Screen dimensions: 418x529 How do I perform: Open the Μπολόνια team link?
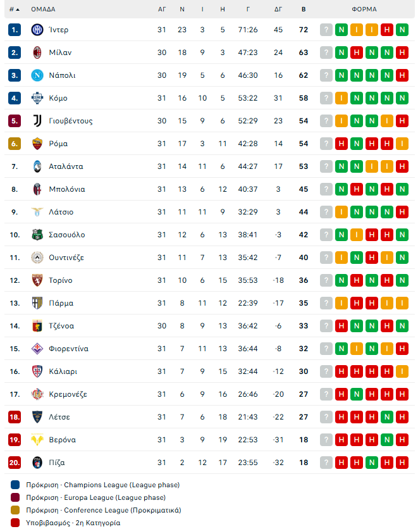pyautogui.click(x=67, y=189)
